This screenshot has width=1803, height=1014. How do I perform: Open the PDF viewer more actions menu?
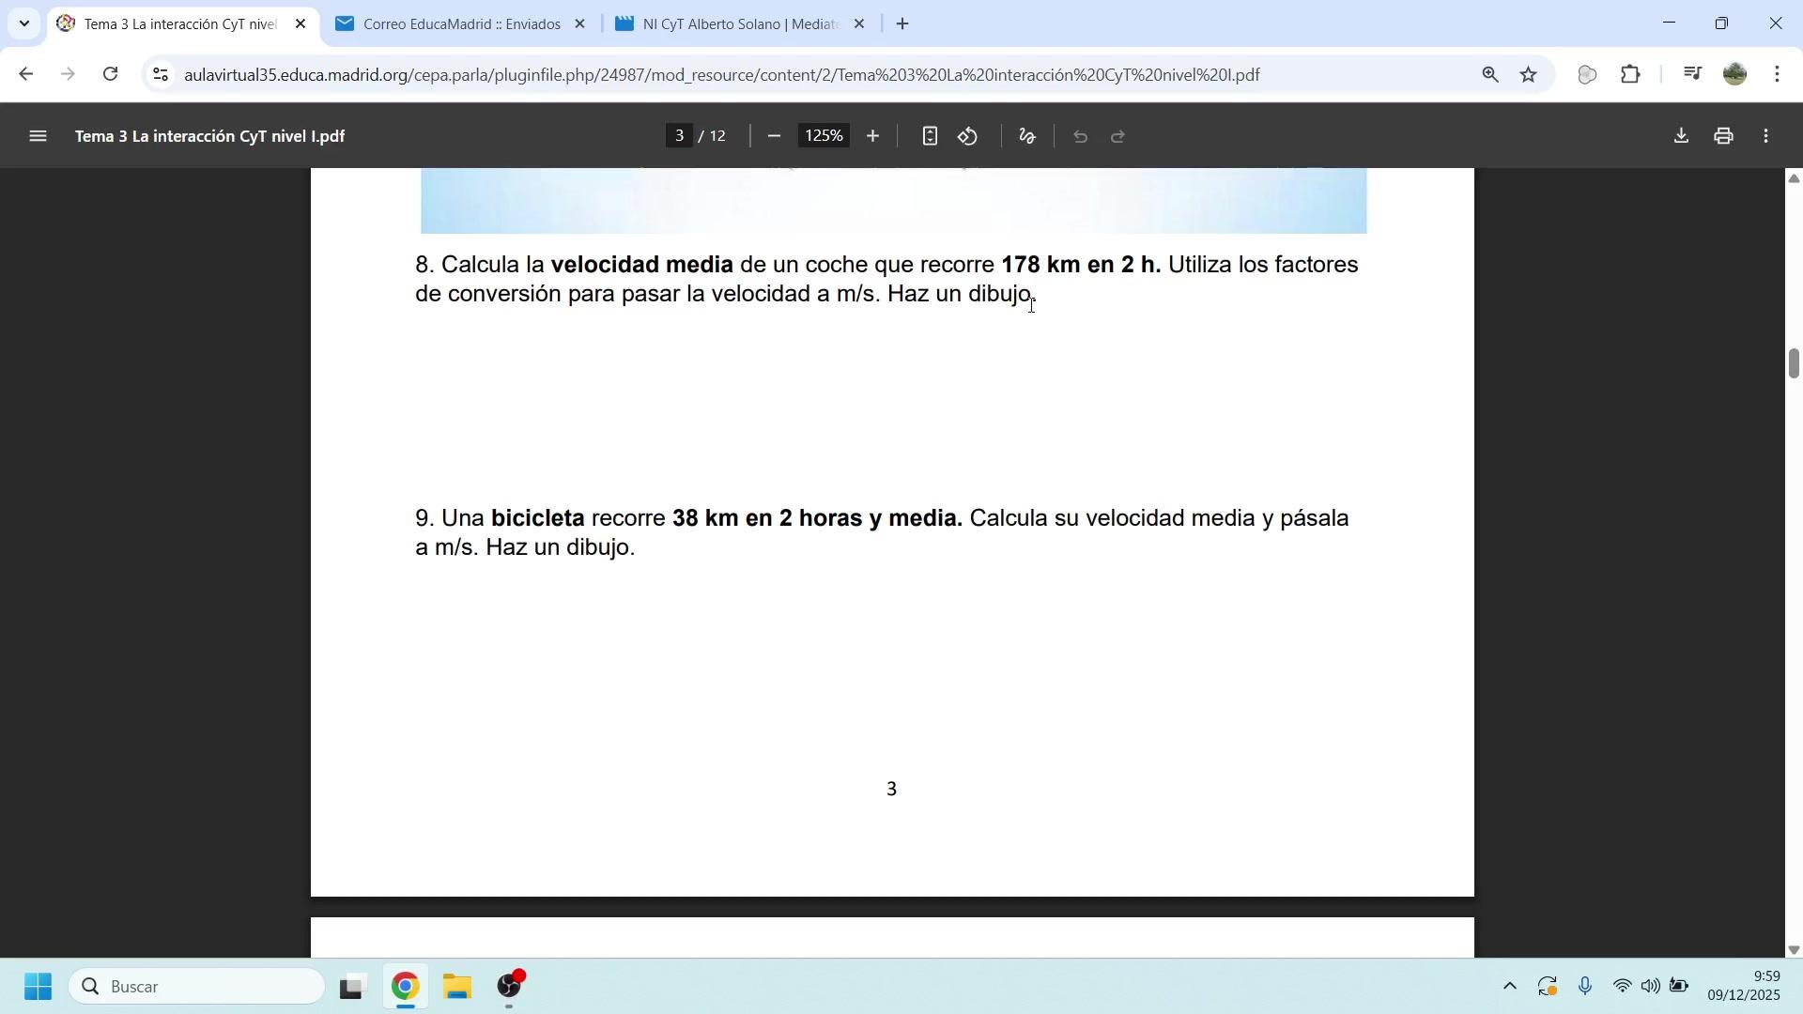click(1766, 137)
